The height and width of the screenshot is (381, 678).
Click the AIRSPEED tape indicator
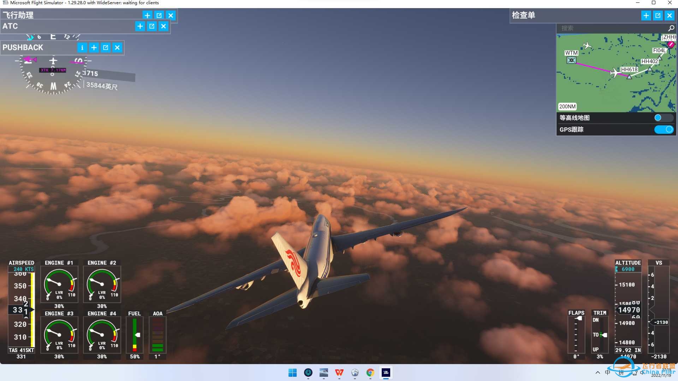(22, 310)
